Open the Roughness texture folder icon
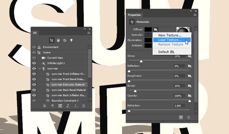 [189, 76]
